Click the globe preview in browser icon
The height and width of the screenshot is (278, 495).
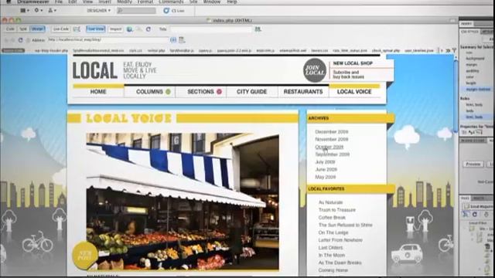[129, 29]
